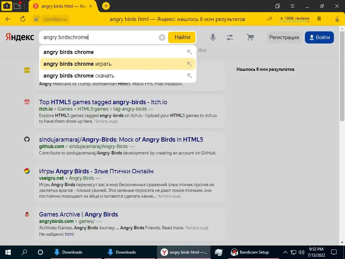
Task: Reload the page with the refresh icon
Action: click(x=23, y=19)
